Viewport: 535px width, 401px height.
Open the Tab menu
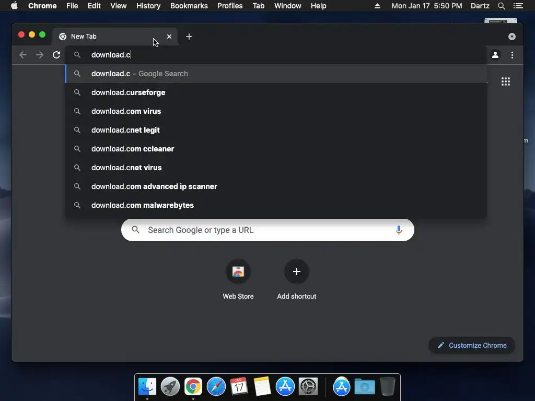258,6
